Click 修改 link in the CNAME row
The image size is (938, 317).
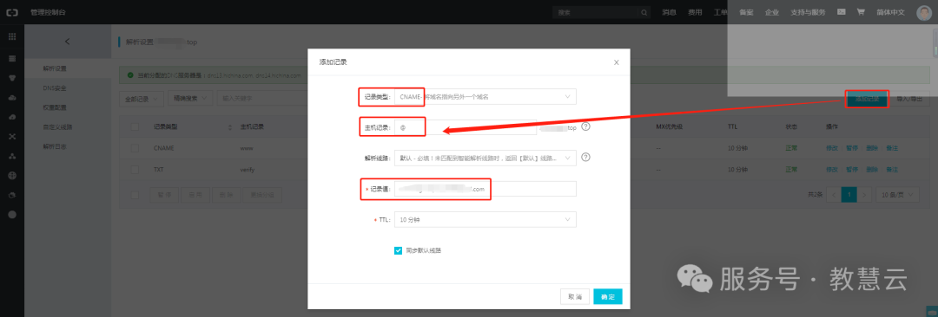831,147
